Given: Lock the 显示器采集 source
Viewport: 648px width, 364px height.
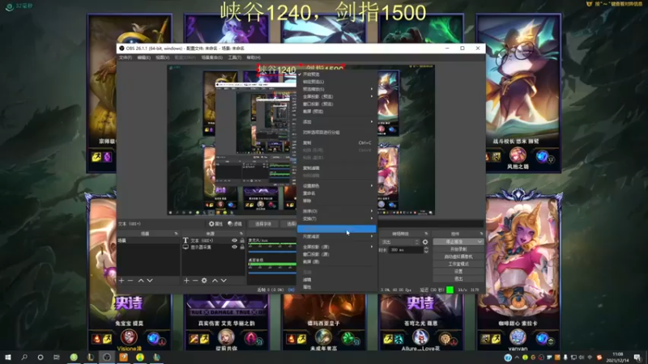Looking at the screenshot, I should click(x=242, y=247).
